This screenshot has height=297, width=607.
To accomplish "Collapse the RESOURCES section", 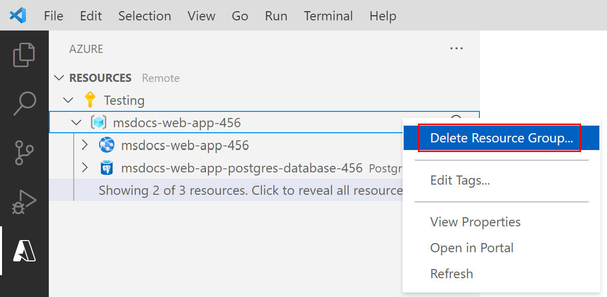I will [59, 77].
